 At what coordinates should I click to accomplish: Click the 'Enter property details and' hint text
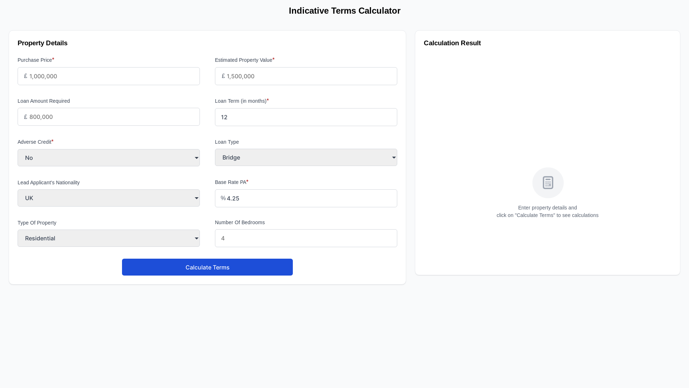548,208
